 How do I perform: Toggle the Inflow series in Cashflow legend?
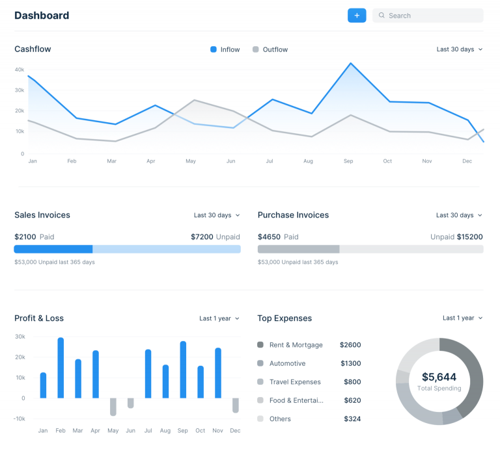(x=225, y=49)
